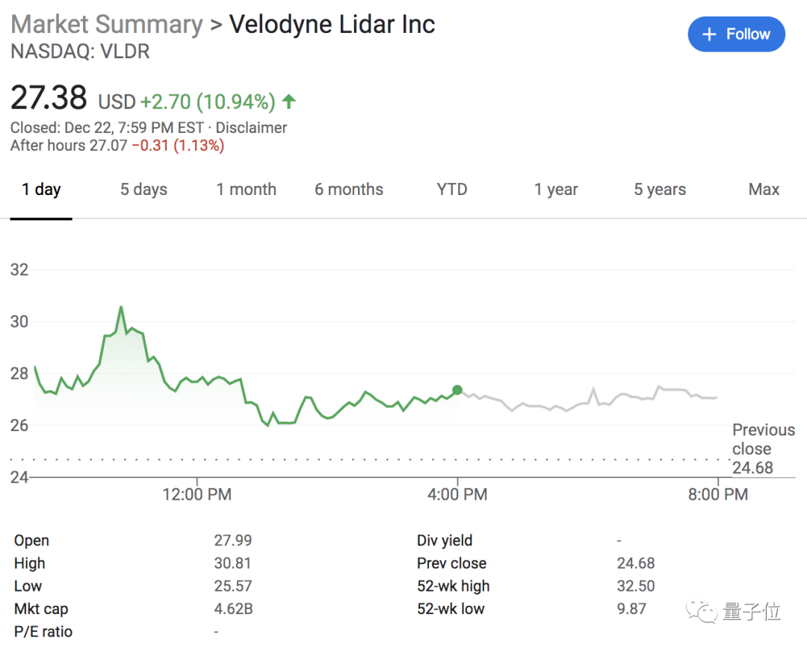Open the Market Summary breadcrumb link

click(107, 24)
